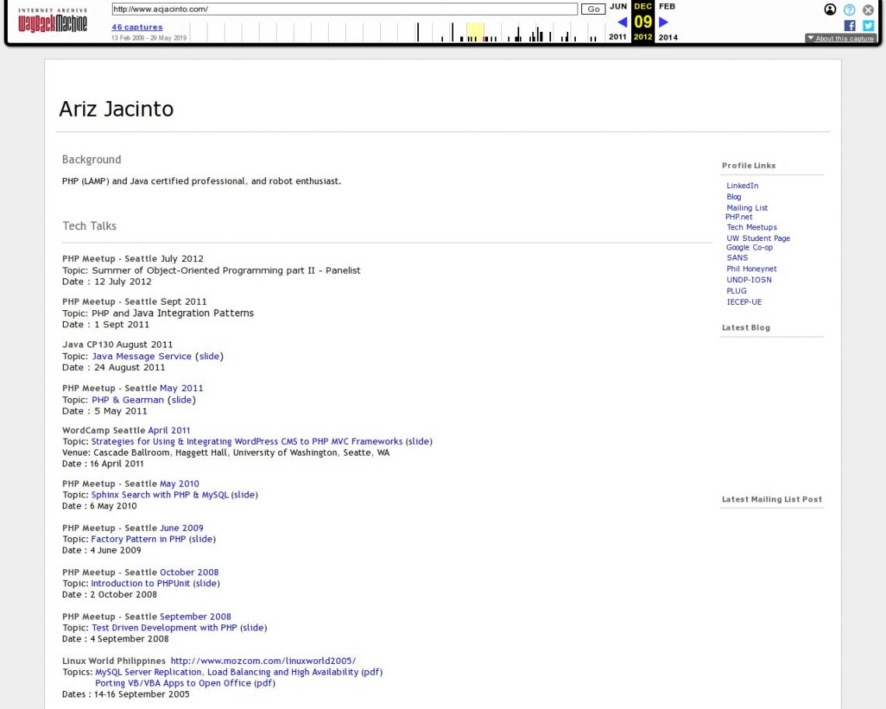Screen dimensions: 886x709
Task: Jump to JUN previous capture month
Action: (x=618, y=6)
